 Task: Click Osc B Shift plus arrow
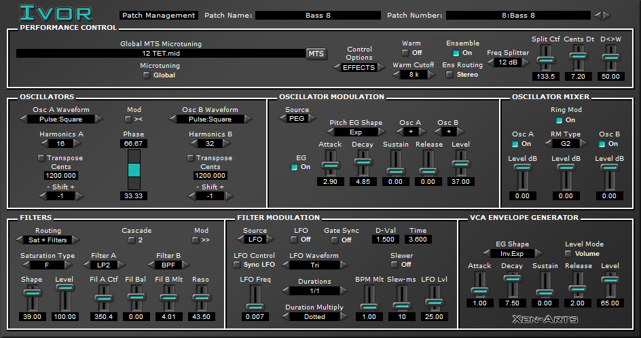click(x=229, y=196)
